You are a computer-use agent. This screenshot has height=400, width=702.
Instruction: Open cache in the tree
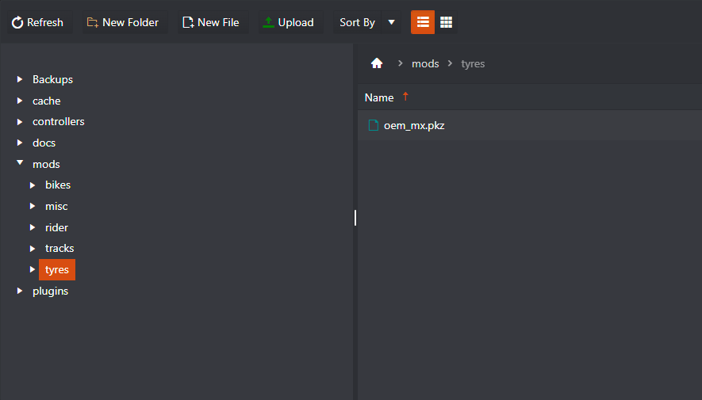[x=46, y=101]
